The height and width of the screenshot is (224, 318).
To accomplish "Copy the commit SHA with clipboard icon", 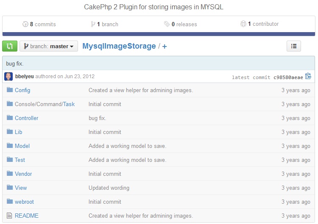I will tap(308, 76).
